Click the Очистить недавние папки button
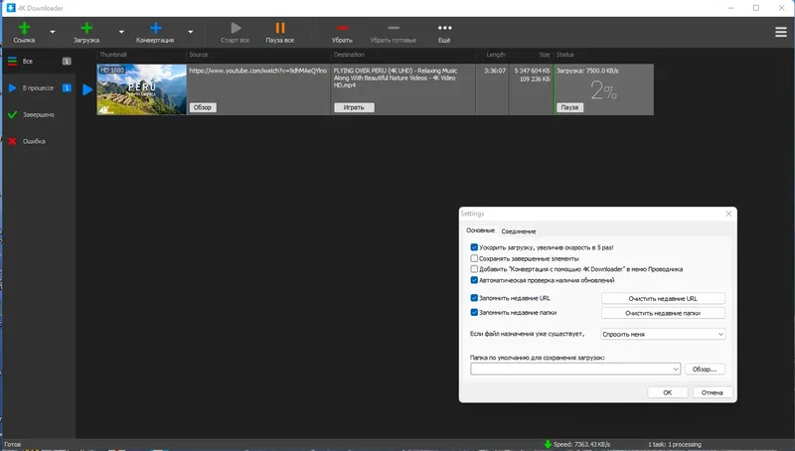This screenshot has width=795, height=451. tap(663, 313)
